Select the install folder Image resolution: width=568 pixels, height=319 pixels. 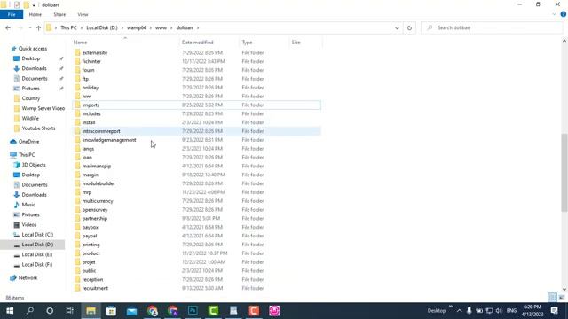89,122
